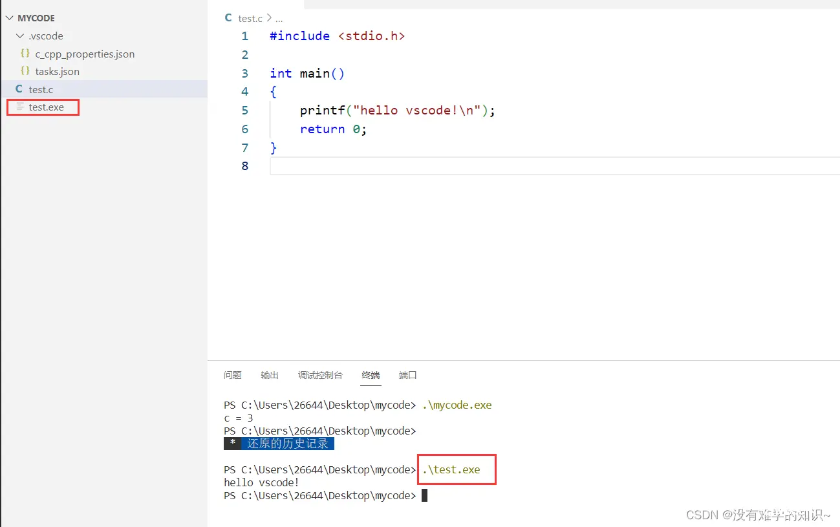The image size is (840, 527).
Task: Click the opening brace on line 4
Action: 274,92
